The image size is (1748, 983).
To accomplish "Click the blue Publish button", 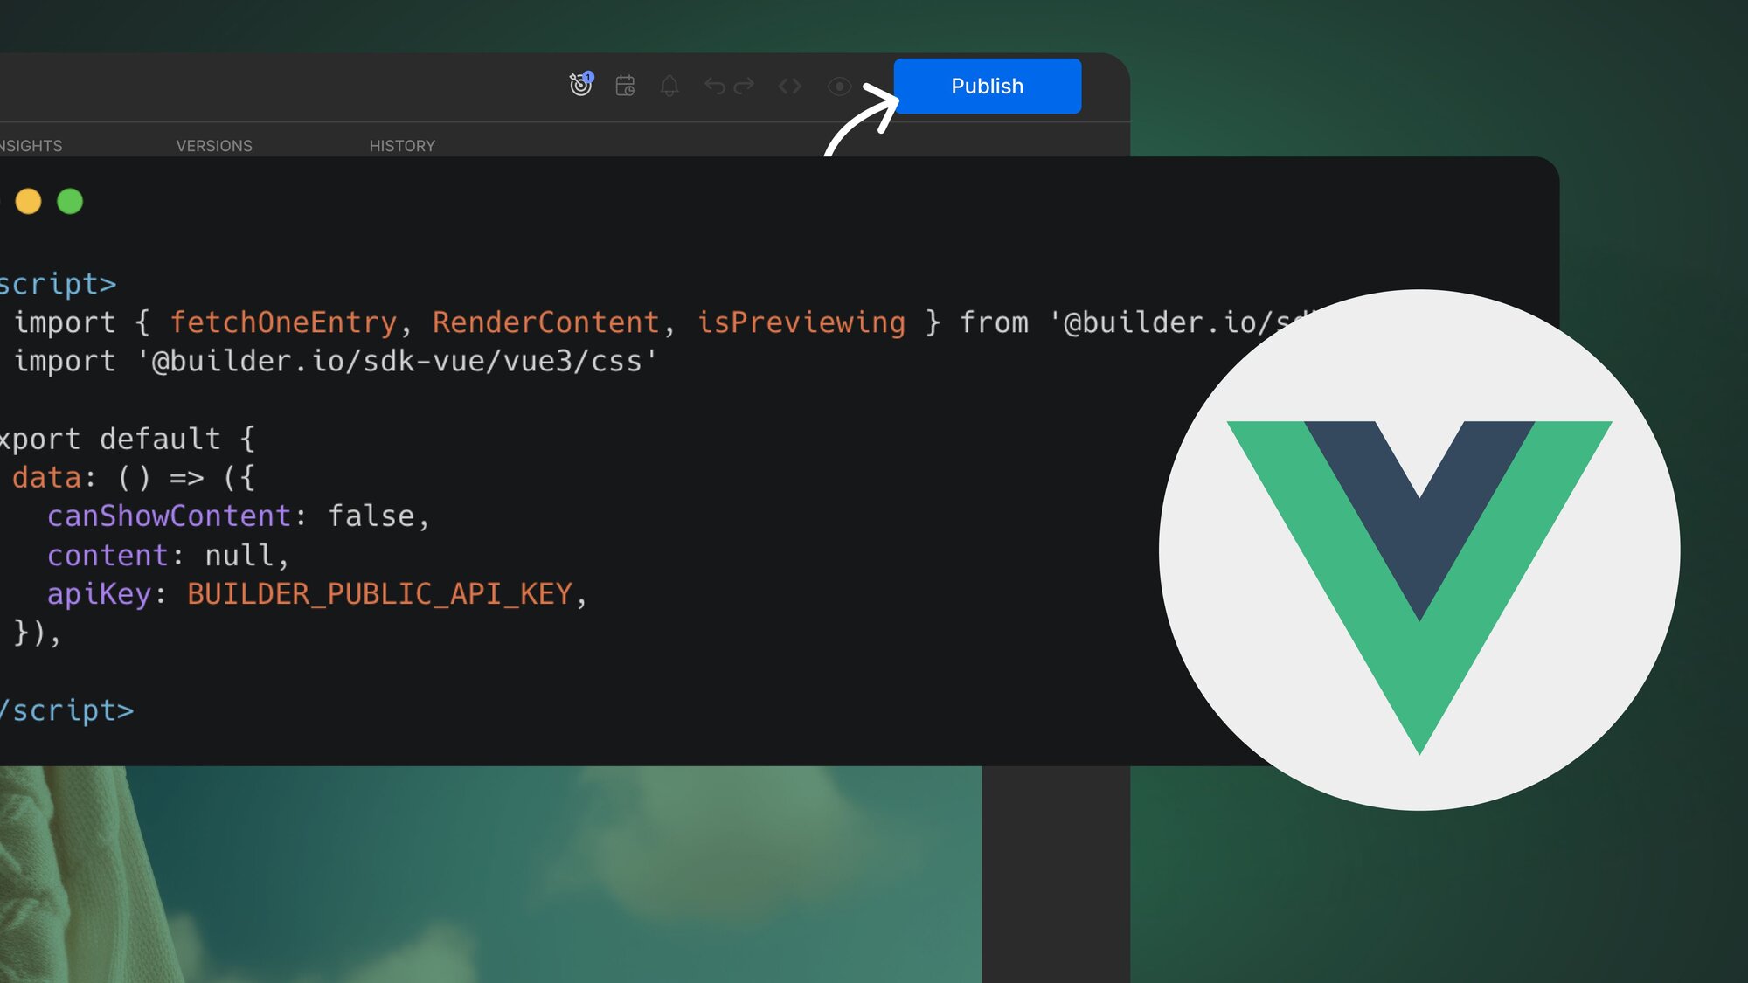I will [988, 86].
